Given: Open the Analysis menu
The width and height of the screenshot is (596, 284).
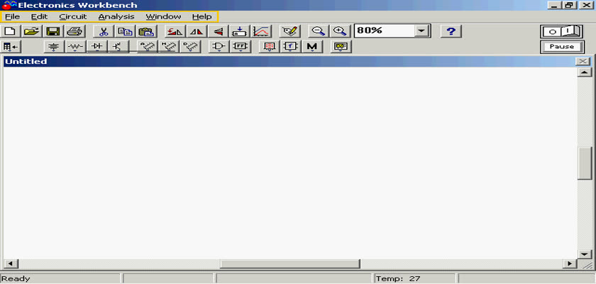Looking at the screenshot, I should (x=116, y=17).
